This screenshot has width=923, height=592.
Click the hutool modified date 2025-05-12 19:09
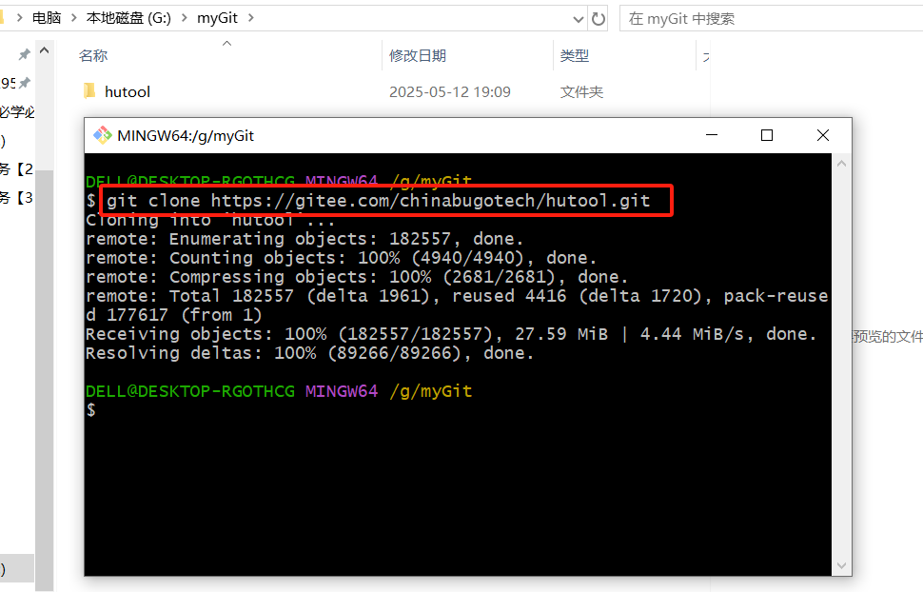point(450,92)
